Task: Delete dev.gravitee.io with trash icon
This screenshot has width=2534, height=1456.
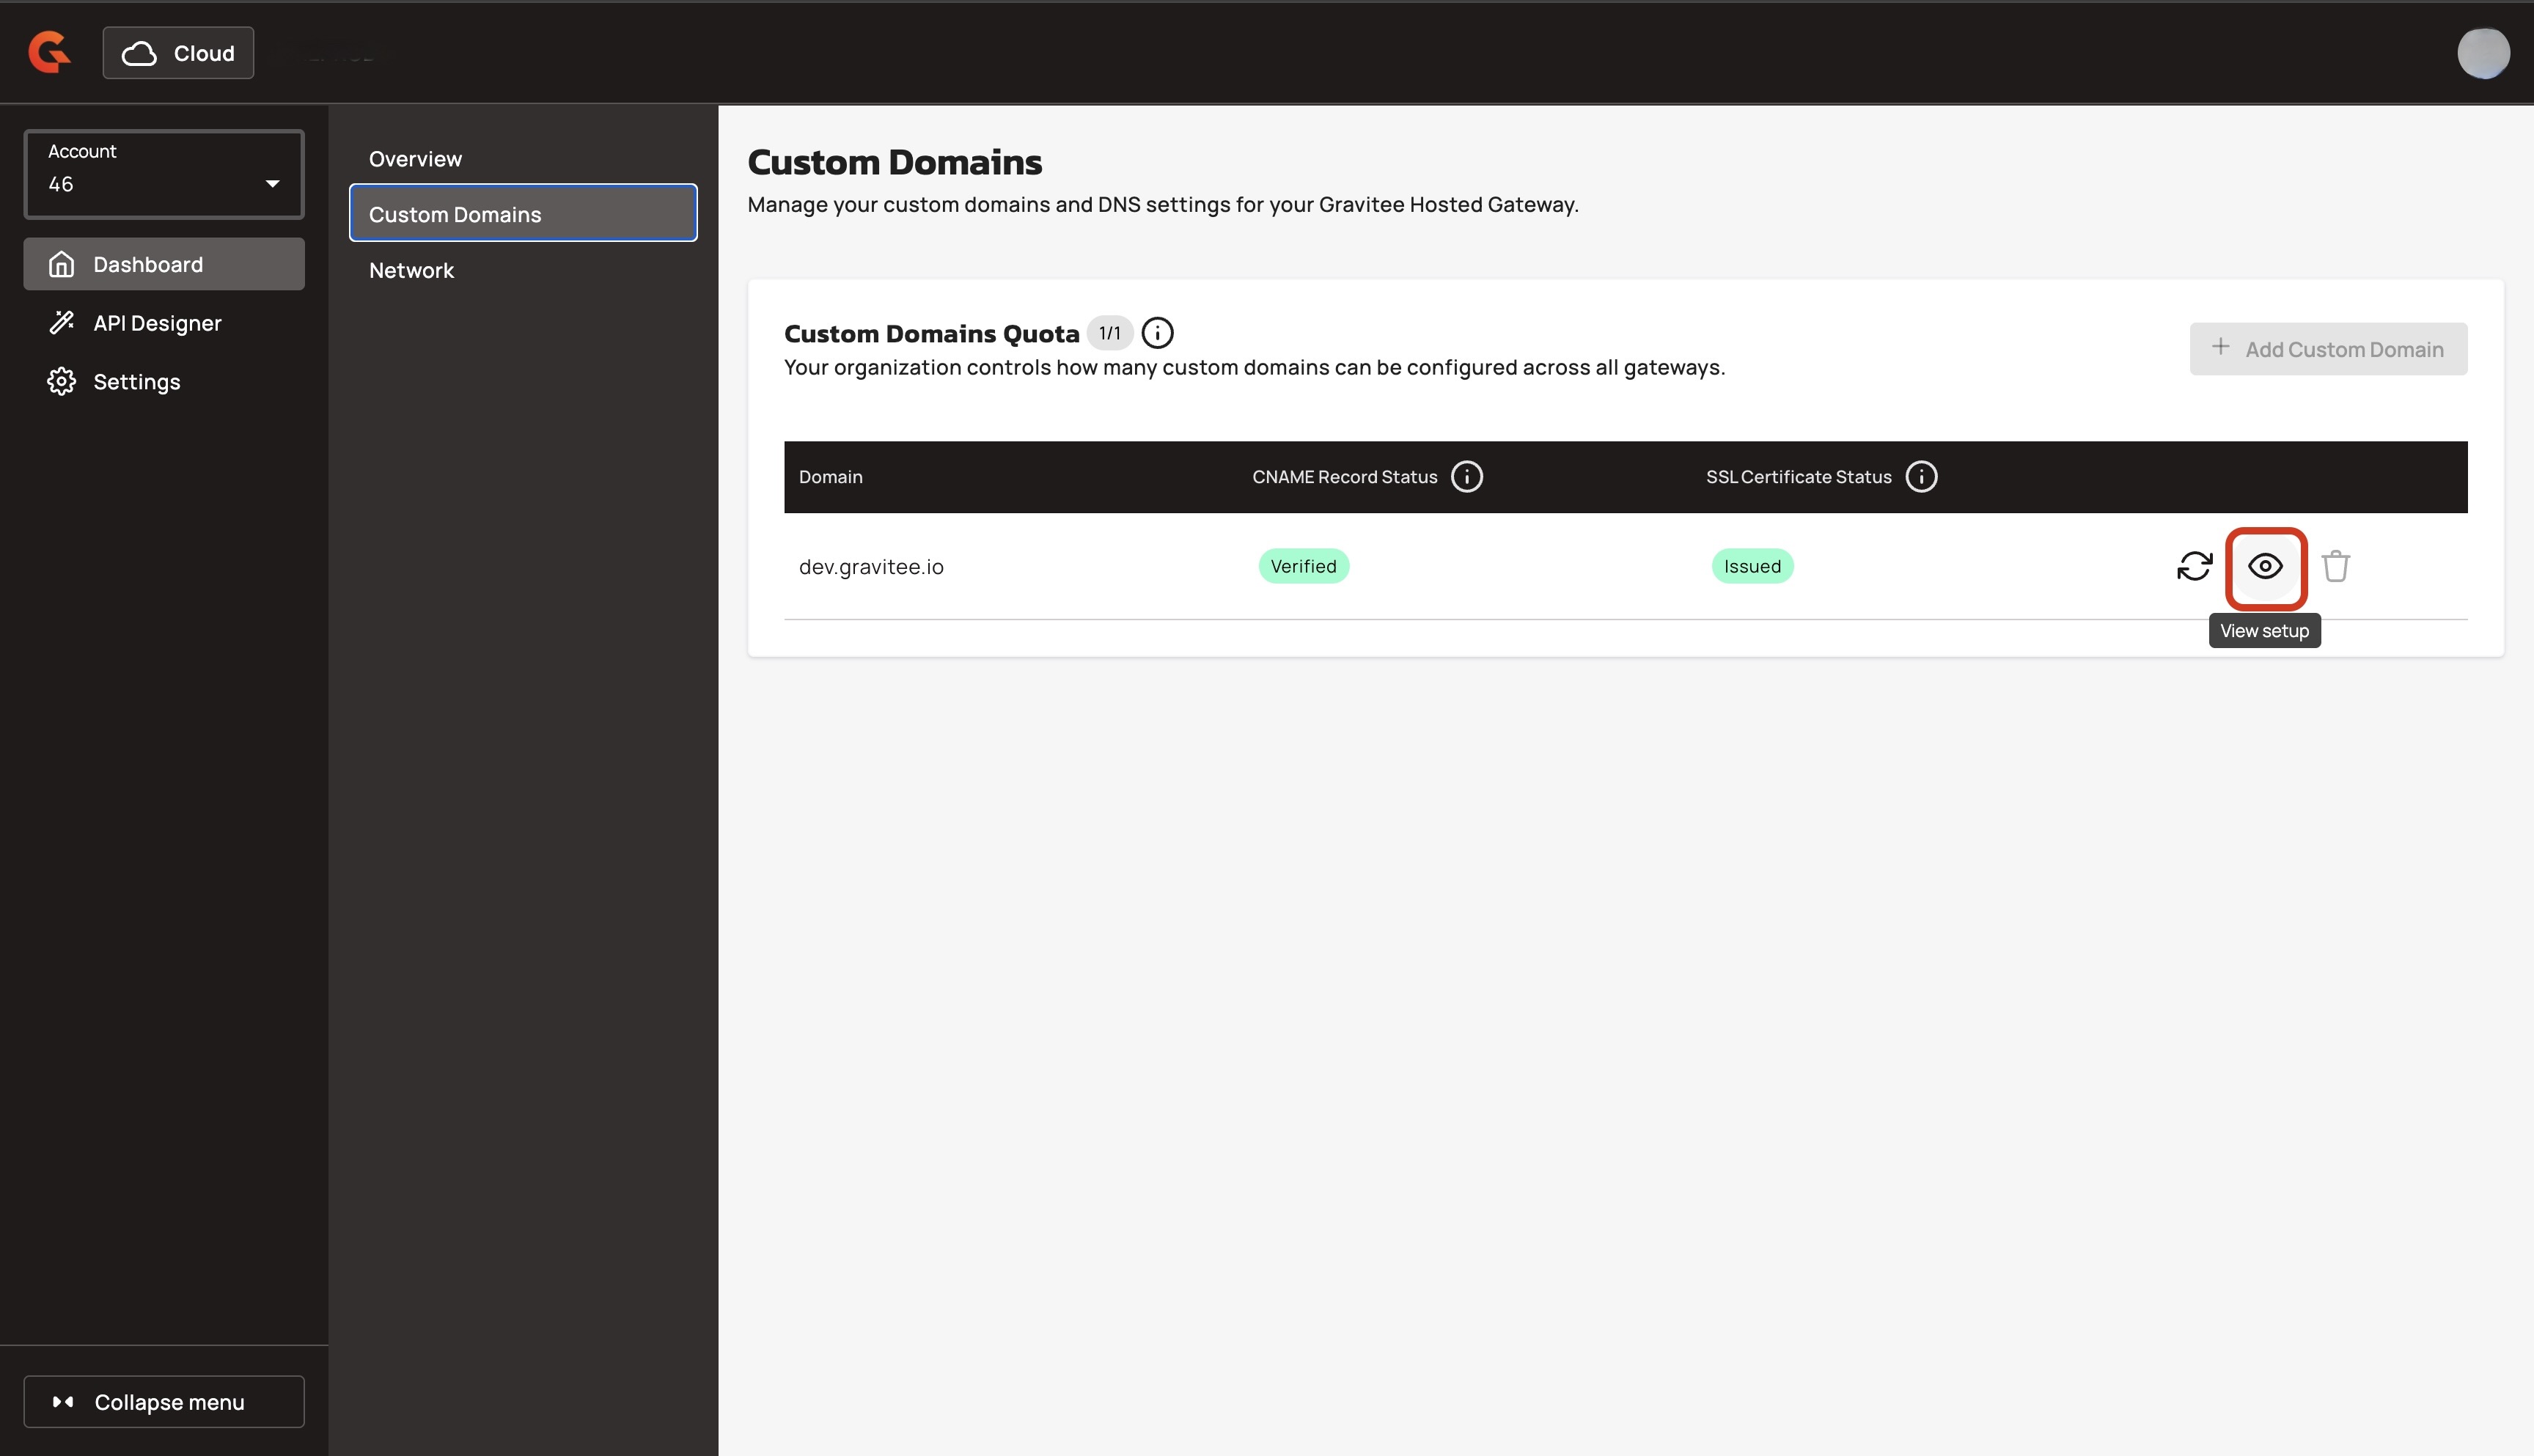Action: point(2335,566)
